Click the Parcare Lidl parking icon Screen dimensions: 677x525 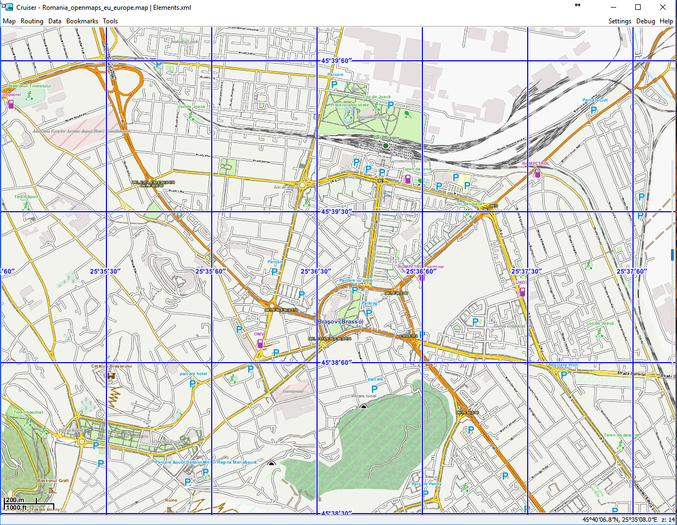point(593,110)
